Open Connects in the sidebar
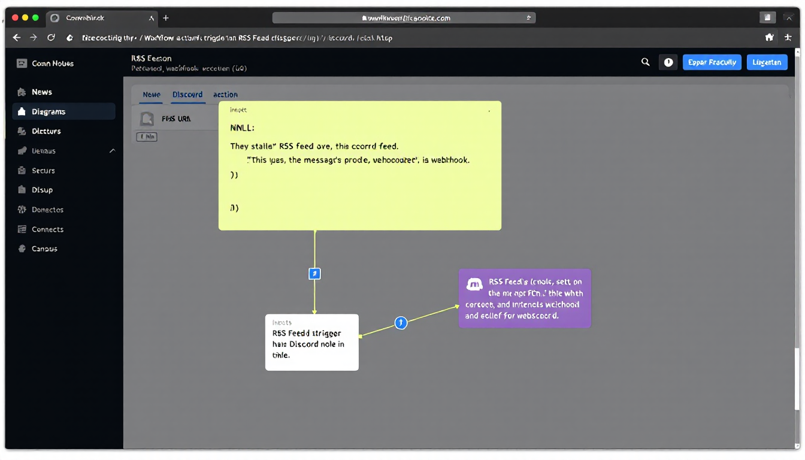 point(47,229)
